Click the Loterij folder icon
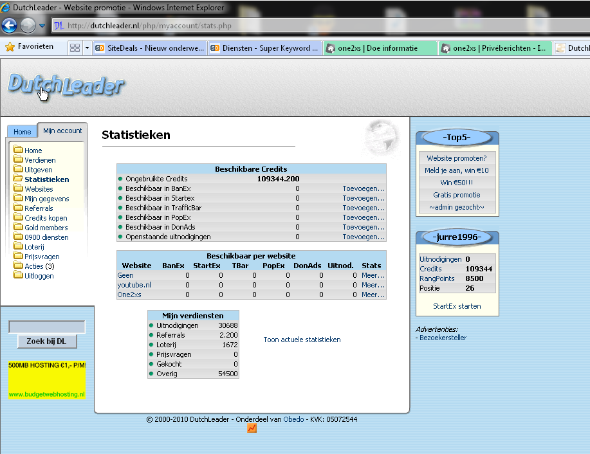The width and height of the screenshot is (590, 454). click(x=17, y=246)
